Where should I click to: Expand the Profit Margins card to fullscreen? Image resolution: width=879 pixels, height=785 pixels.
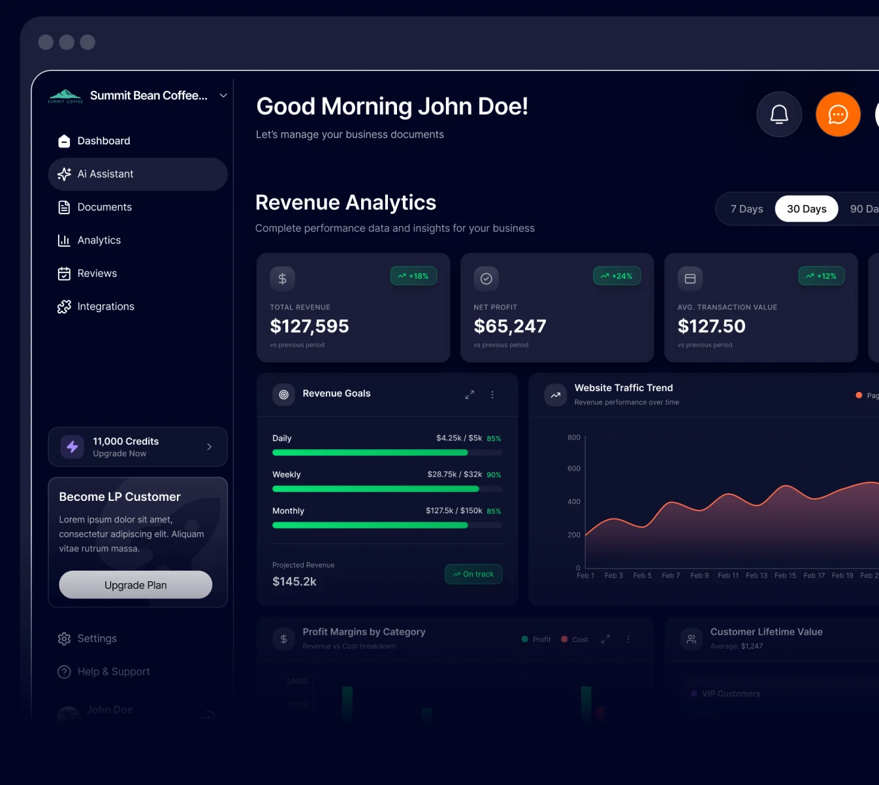[605, 639]
